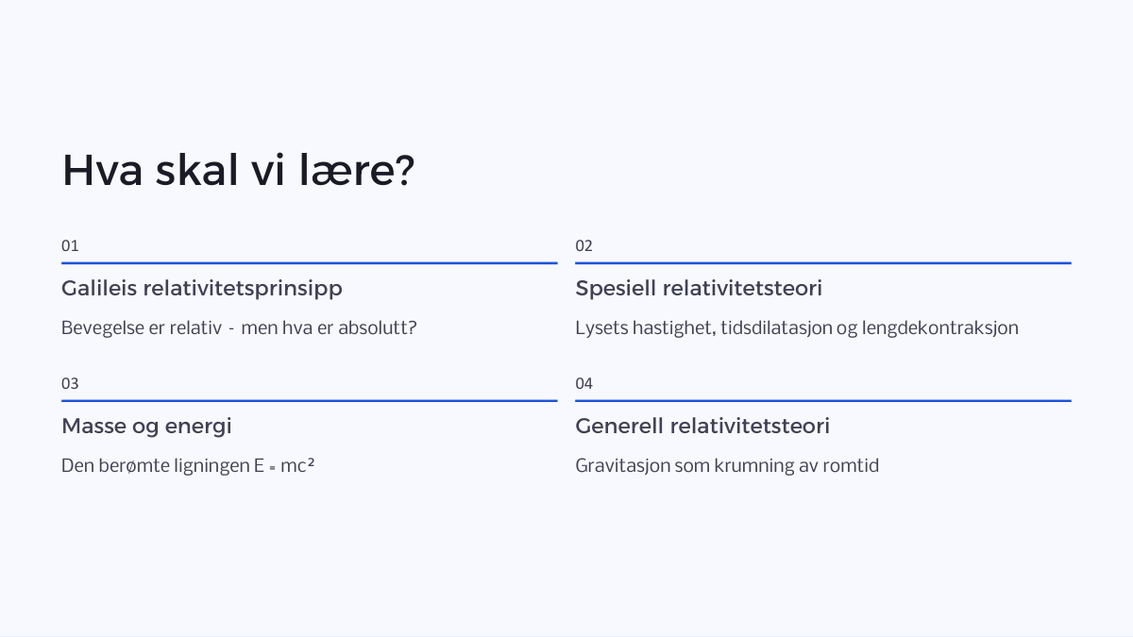Click the blue divider line under 02
Screen dimensions: 1133x637
tap(823, 263)
